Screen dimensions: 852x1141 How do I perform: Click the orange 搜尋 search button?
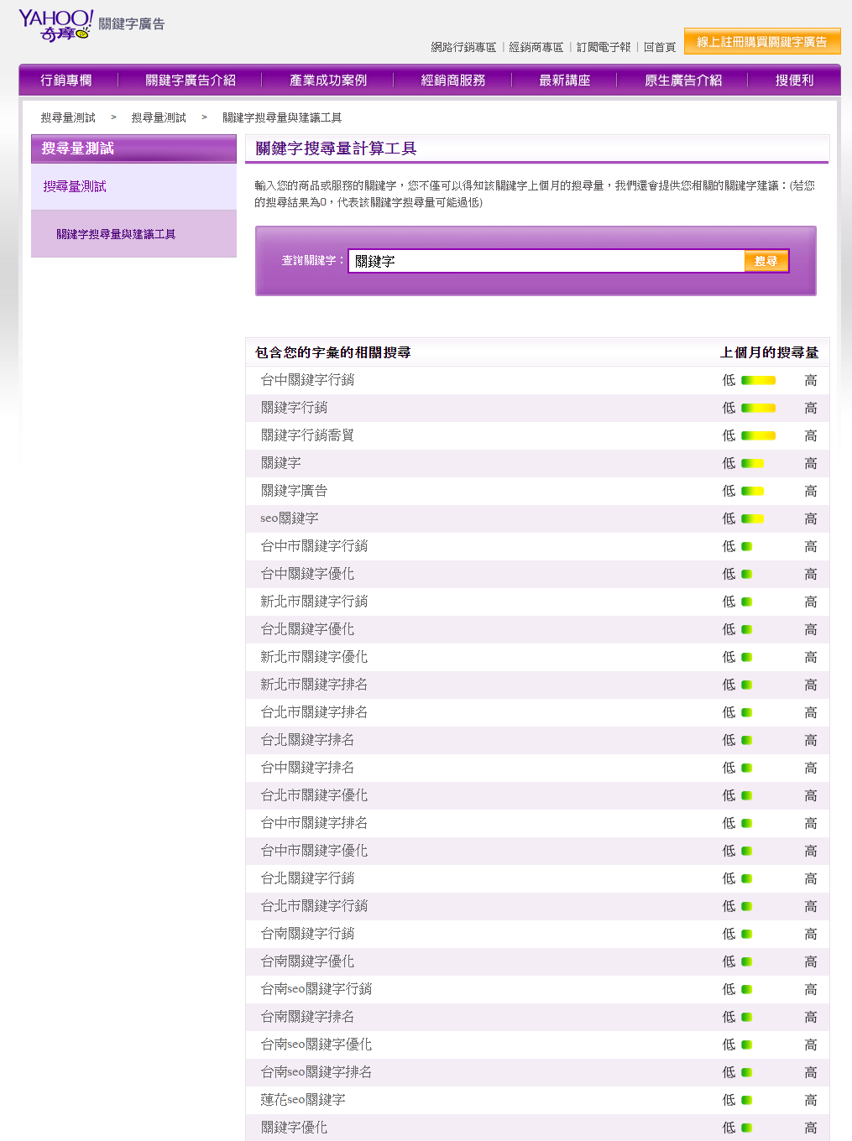point(766,261)
